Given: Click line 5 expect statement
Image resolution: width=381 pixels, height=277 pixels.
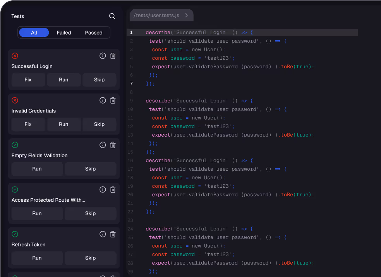Looking at the screenshot, I should (233, 66).
